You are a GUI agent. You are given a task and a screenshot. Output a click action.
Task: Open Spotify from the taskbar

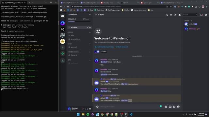coord(88,114)
